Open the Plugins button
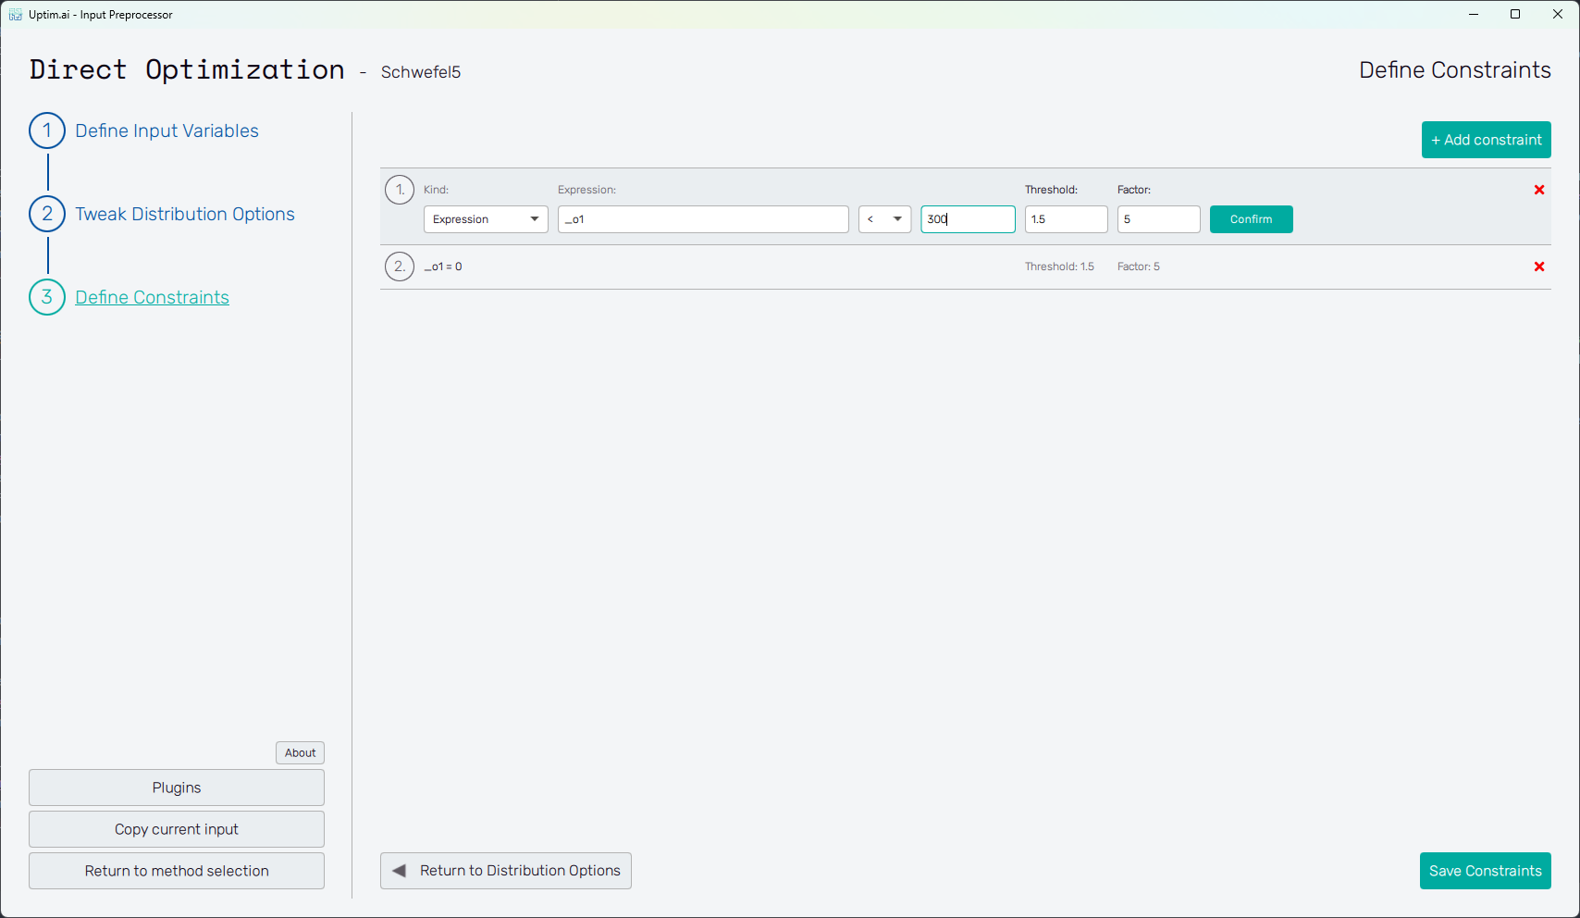This screenshot has width=1580, height=918. (177, 788)
